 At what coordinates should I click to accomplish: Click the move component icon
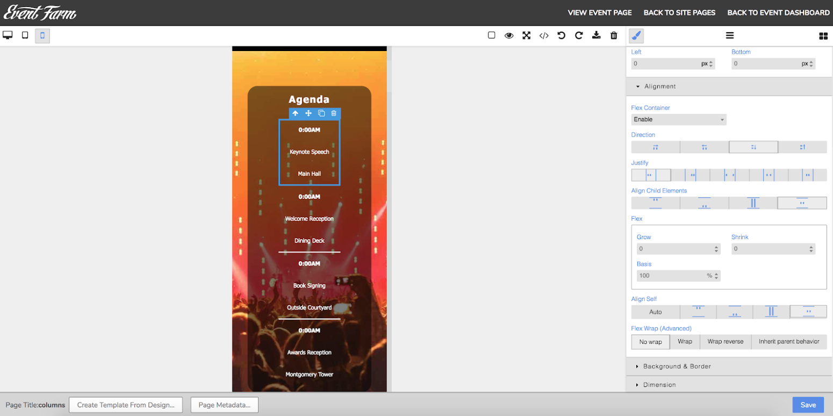(308, 113)
